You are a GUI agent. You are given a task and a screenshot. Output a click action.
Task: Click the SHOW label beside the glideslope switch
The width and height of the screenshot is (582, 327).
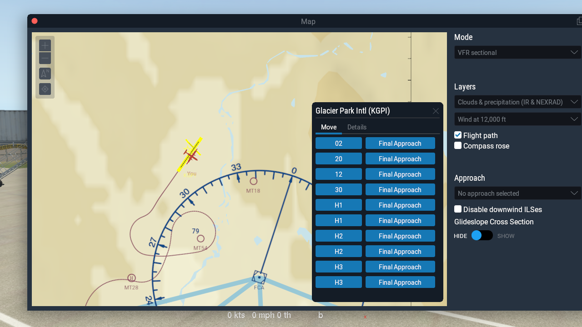[x=506, y=236]
